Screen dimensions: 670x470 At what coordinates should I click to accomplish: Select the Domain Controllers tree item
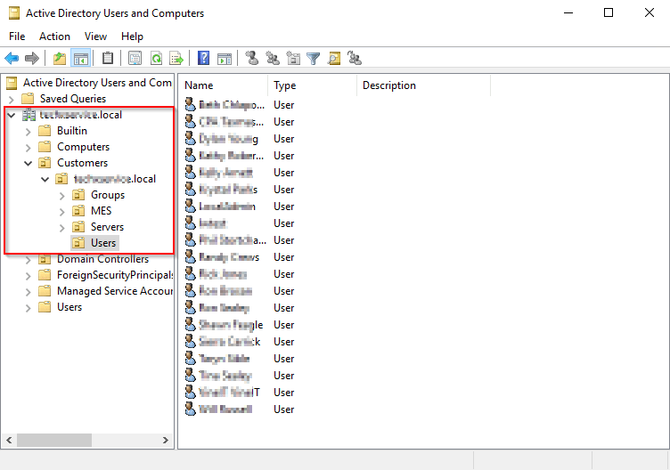click(x=103, y=259)
